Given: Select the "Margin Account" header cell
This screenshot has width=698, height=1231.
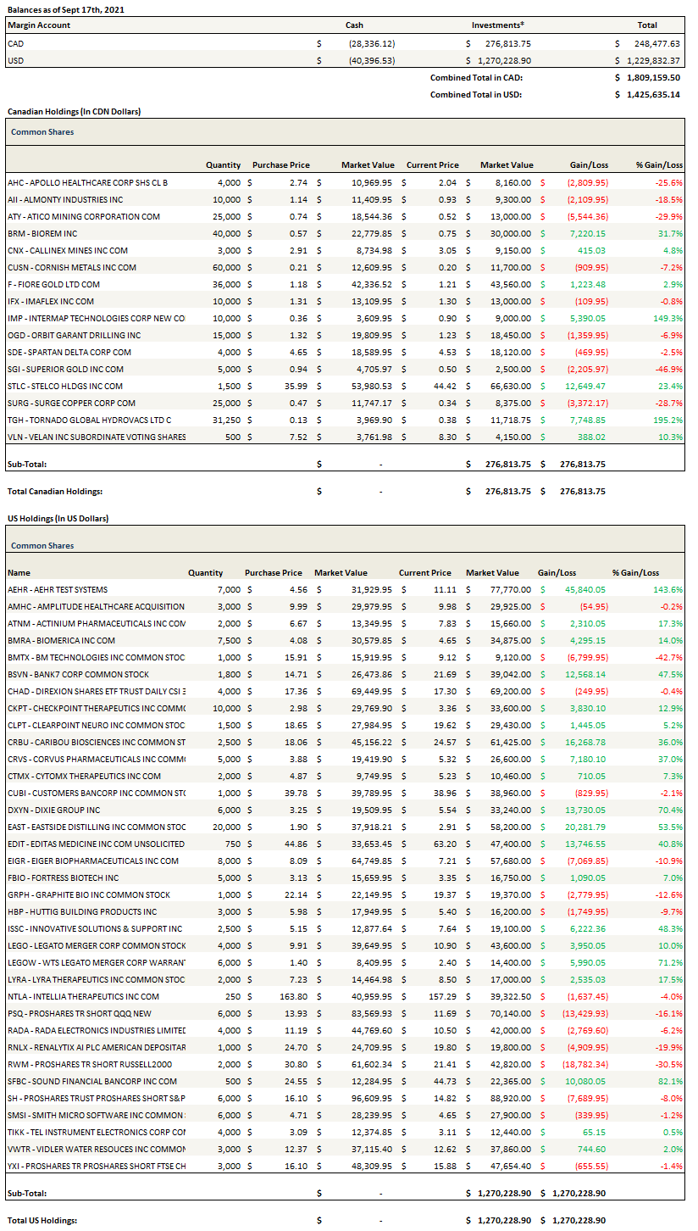Looking at the screenshot, I should [x=39, y=25].
